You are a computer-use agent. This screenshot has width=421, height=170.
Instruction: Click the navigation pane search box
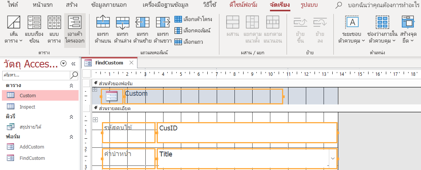tap(36, 75)
